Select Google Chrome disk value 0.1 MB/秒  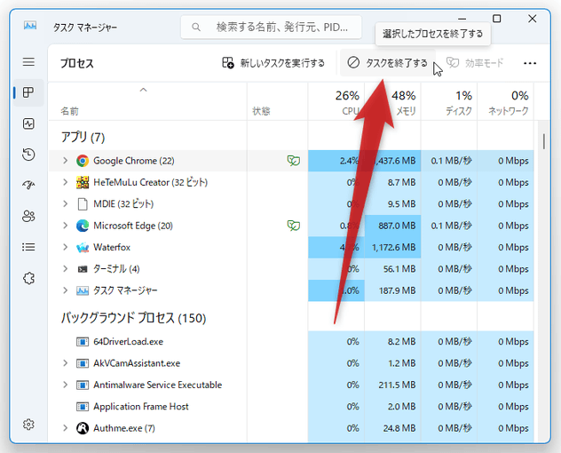449,161
